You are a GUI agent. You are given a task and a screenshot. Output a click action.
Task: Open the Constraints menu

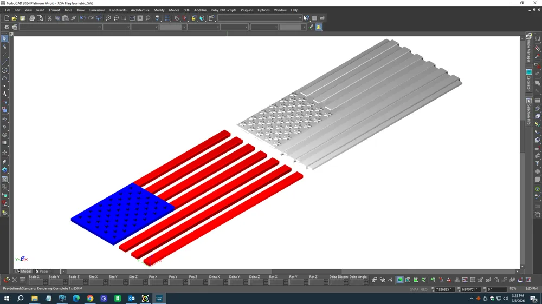pos(118,10)
